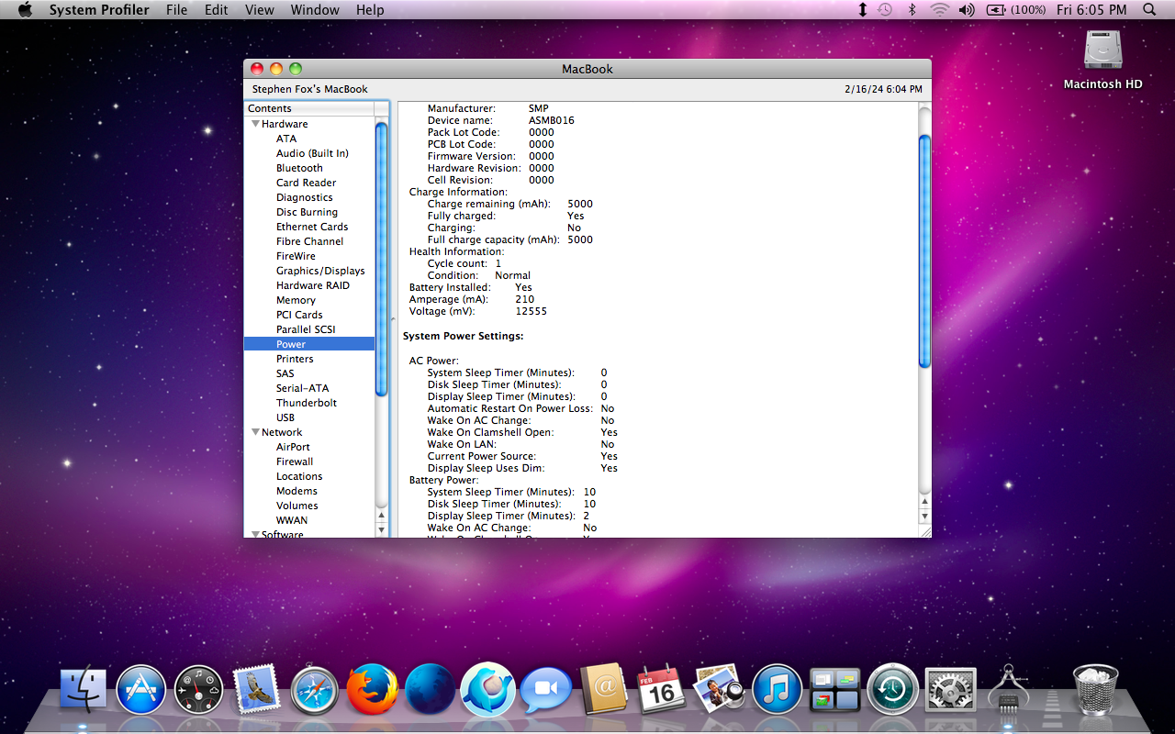Screen dimensions: 1175x734
Task: Open the volume control in menu bar
Action: [967, 10]
